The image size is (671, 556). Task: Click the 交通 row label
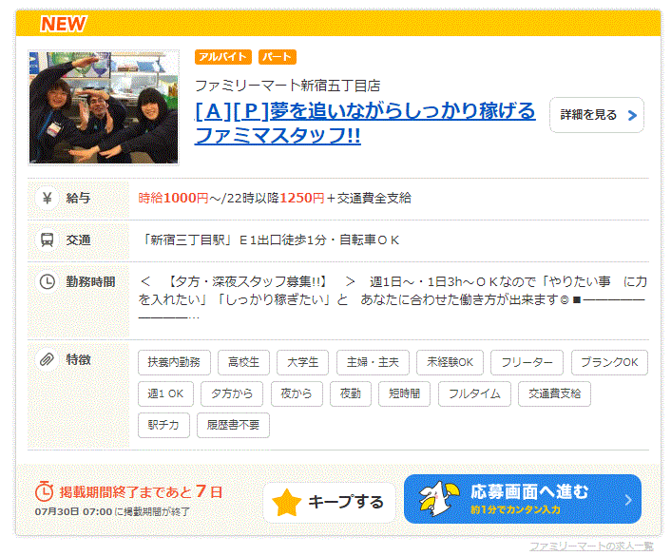coord(78,240)
